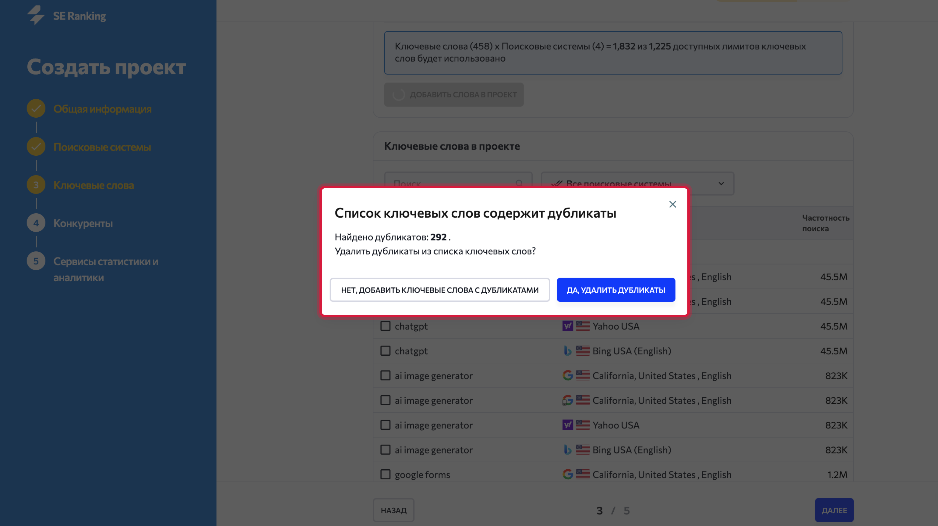938x526 pixels.
Task: Click Google mobile icon in 'ai image generator' row
Action: [567, 400]
